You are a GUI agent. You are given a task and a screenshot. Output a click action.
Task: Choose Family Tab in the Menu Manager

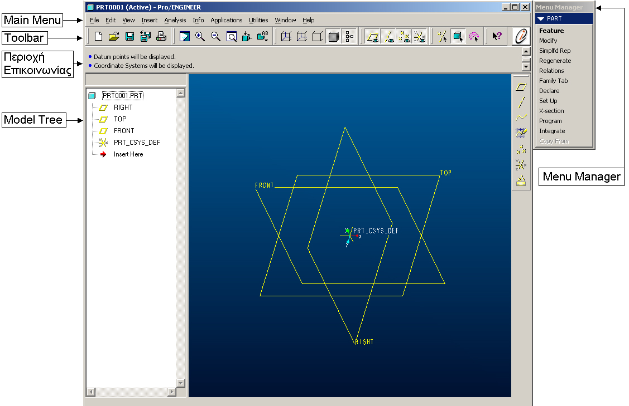click(553, 81)
